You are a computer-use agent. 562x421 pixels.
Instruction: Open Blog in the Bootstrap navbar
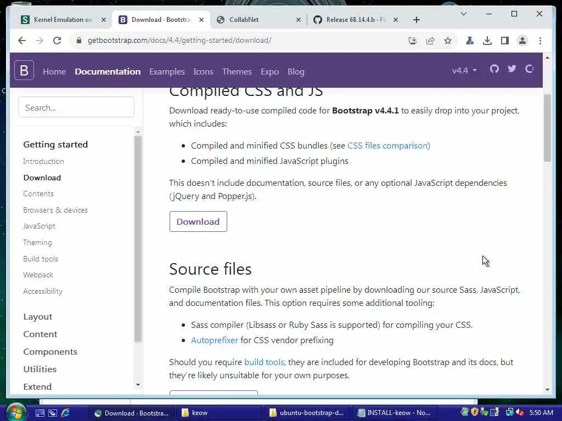(296, 72)
